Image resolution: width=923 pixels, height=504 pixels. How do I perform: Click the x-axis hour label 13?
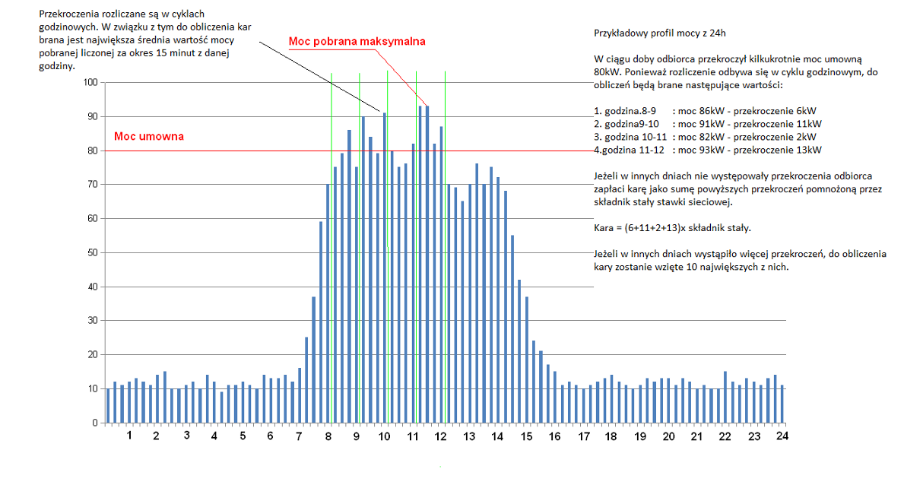[470, 436]
